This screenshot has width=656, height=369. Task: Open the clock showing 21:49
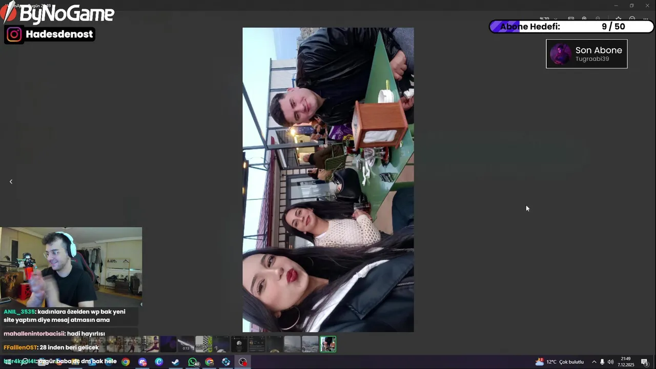point(626,362)
